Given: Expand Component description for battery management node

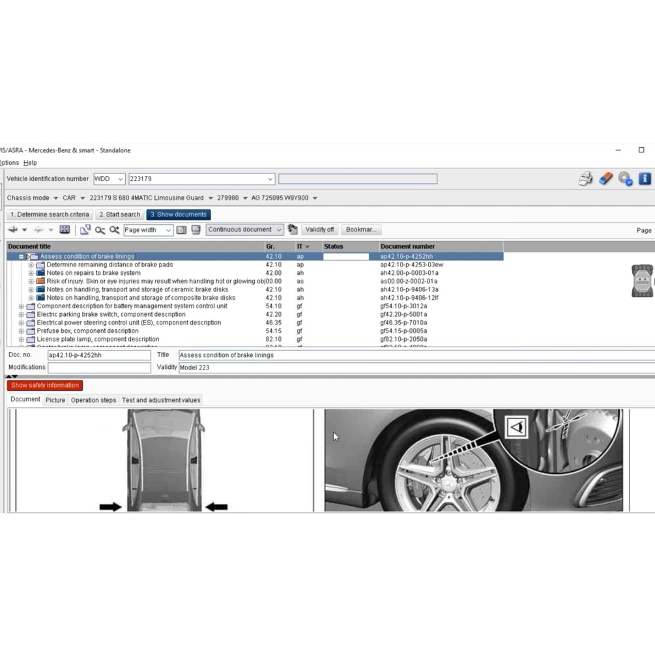Looking at the screenshot, I should 22,306.
